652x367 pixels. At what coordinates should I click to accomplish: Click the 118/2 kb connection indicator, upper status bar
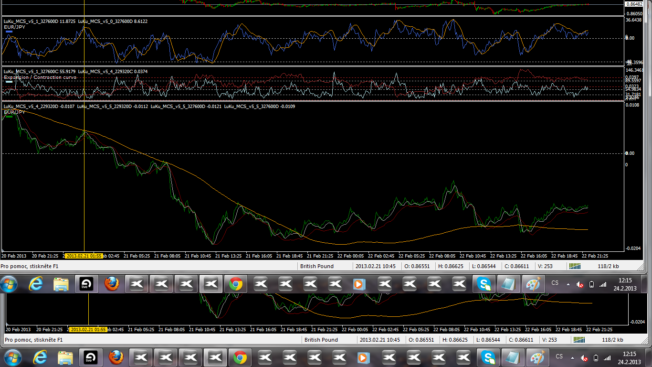coord(608,266)
